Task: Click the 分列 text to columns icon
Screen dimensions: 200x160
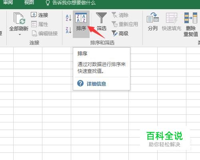Action: (x=153, y=18)
